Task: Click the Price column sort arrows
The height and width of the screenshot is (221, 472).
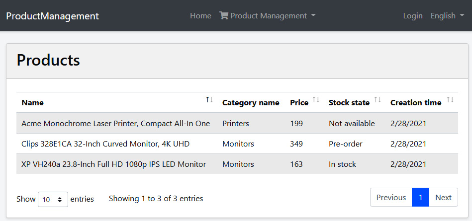Action: [316, 99]
